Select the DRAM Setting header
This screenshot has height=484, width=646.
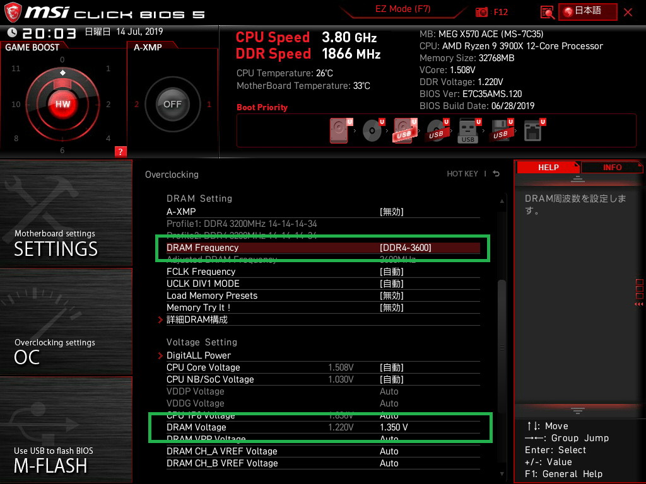click(199, 199)
